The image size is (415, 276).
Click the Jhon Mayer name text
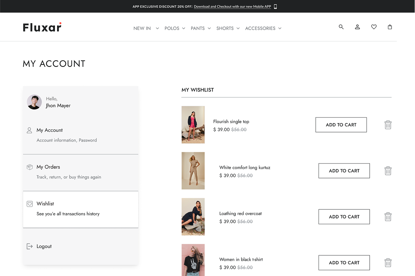[58, 106]
